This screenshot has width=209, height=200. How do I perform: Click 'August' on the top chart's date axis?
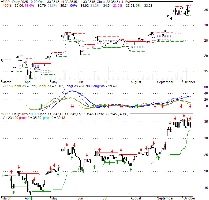coord(136,82)
